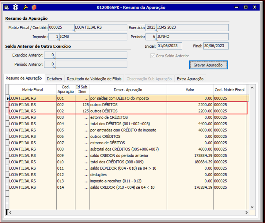Switch to the Detalhes tab
The image size is (265, 223).
point(54,79)
